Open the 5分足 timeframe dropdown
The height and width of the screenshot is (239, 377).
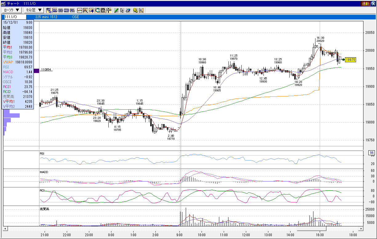click(x=34, y=10)
